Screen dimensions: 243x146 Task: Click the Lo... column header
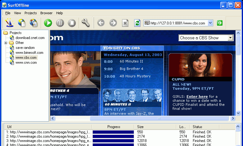[x=183, y=127]
